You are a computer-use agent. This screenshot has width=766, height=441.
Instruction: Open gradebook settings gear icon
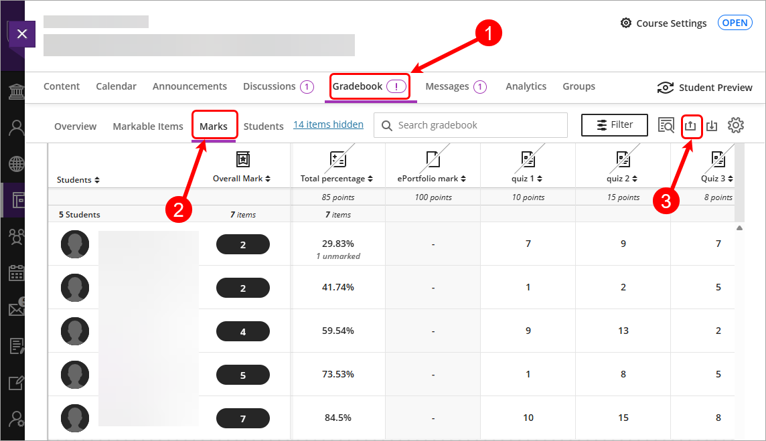coord(736,125)
